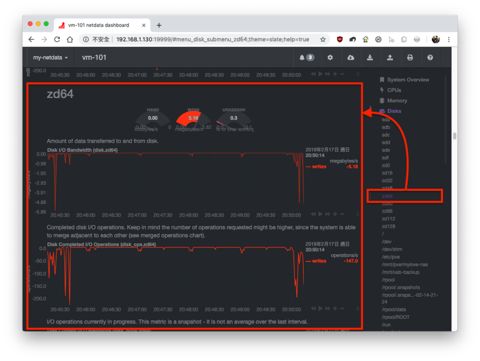
Task: Open the zd96 disk link
Action: pyautogui.click(x=387, y=211)
